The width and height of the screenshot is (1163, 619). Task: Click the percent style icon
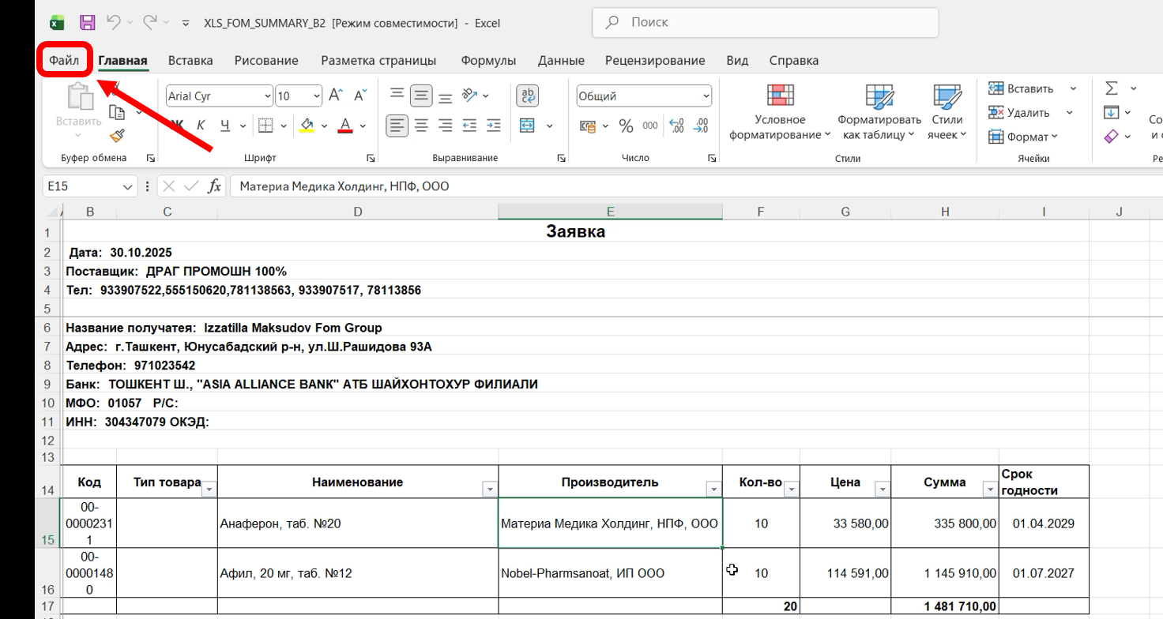627,126
